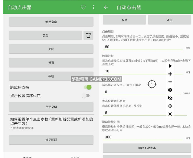Open floating bar gear settings
193x158 pixels.
pyautogui.click(x=170, y=90)
